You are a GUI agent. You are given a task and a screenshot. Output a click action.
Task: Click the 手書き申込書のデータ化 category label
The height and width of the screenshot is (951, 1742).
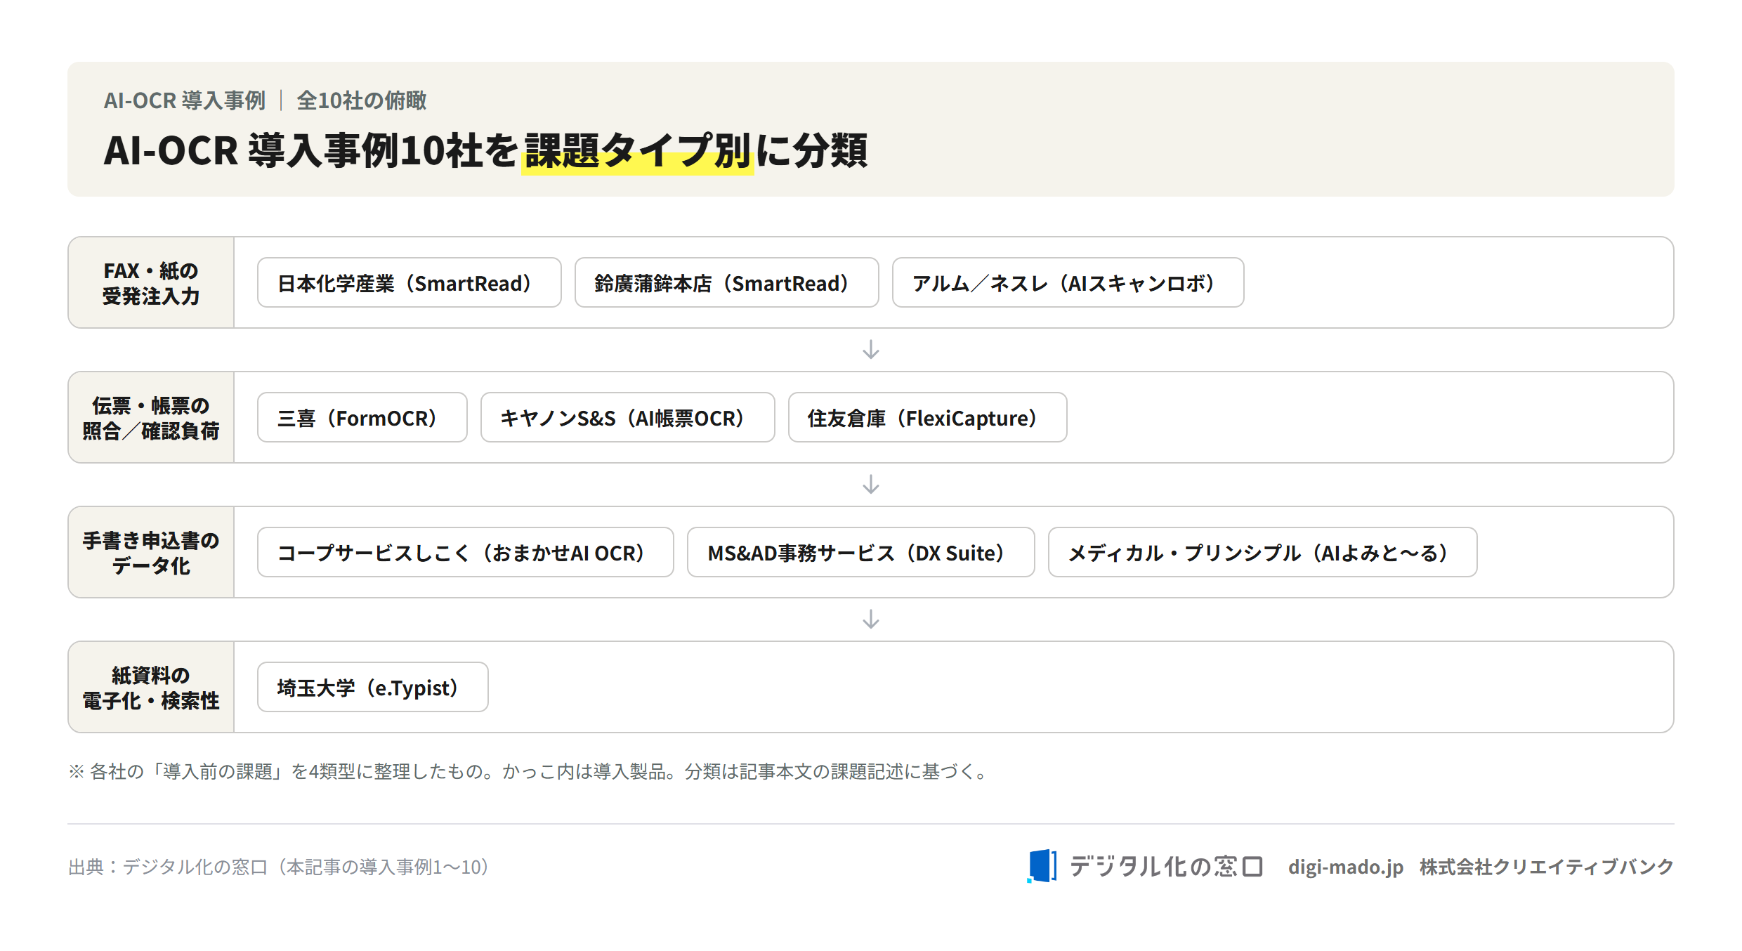(x=151, y=553)
